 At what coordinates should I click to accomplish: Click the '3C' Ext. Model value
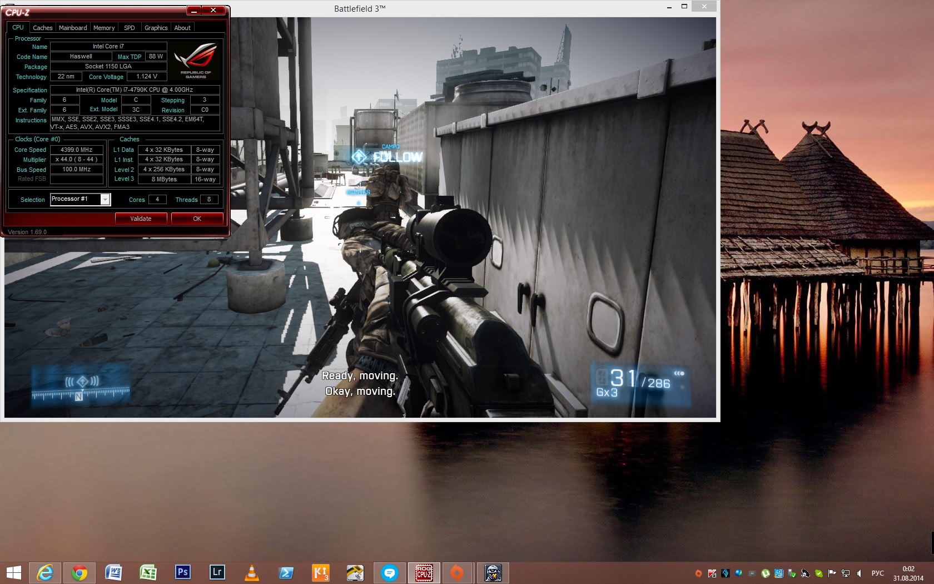(x=136, y=110)
